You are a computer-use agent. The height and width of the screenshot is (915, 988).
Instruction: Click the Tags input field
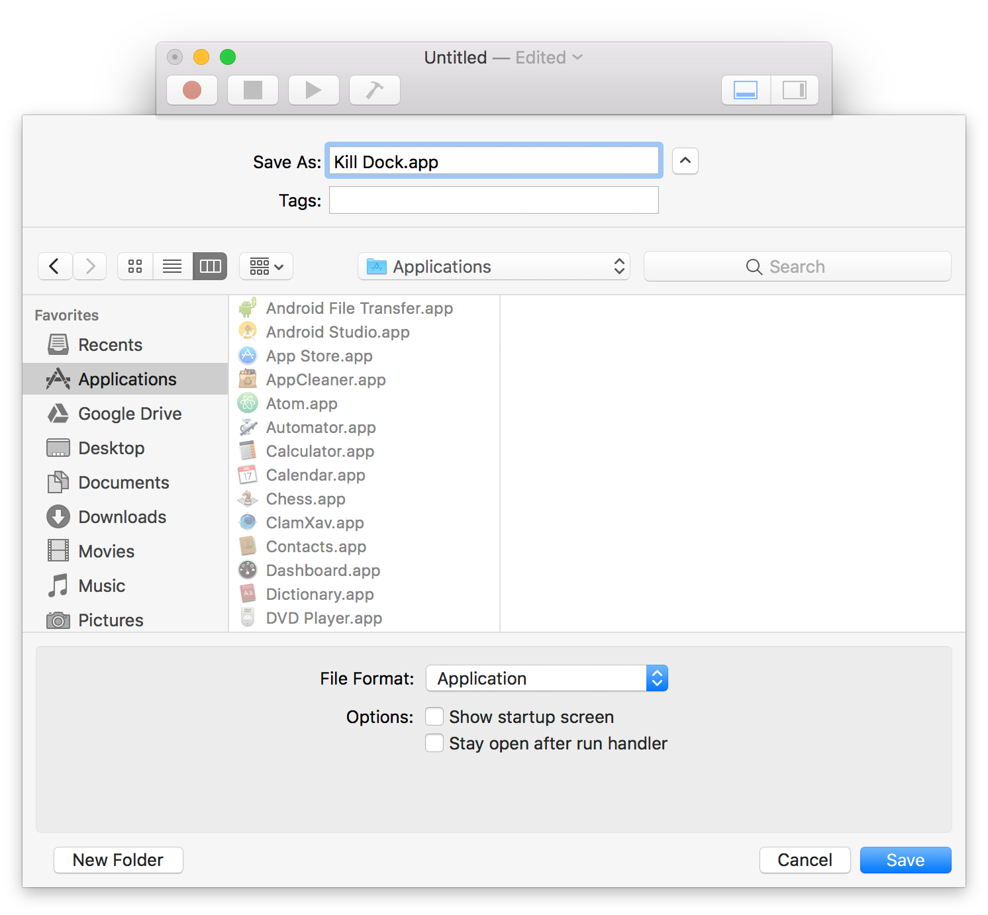494,200
